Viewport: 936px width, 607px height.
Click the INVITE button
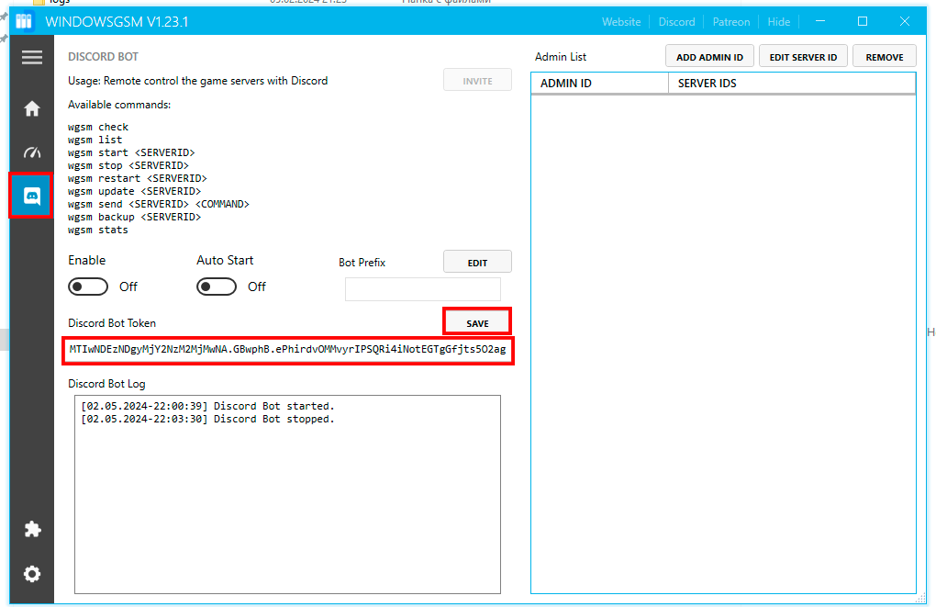(x=477, y=81)
